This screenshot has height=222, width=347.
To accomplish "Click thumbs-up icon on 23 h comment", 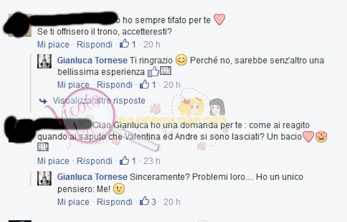I will point(124,160).
